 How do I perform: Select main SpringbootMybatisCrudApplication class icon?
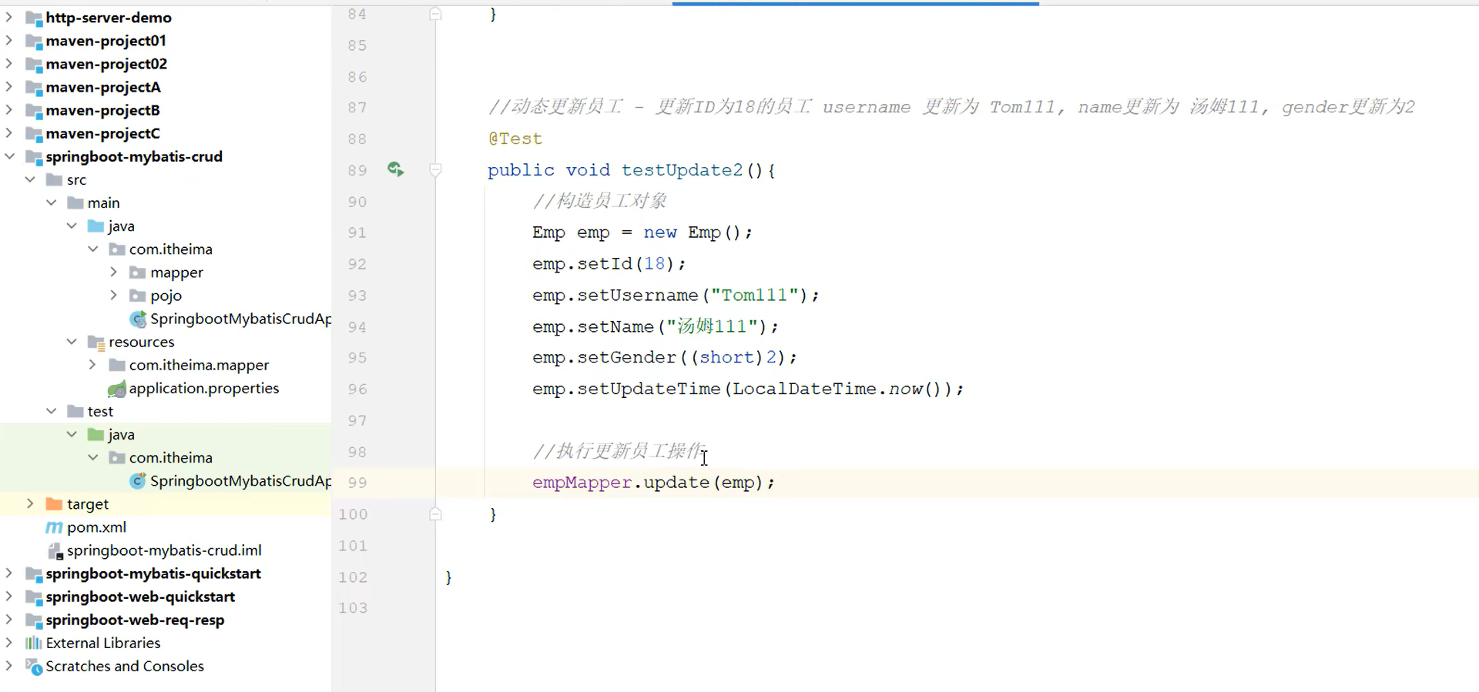138,319
